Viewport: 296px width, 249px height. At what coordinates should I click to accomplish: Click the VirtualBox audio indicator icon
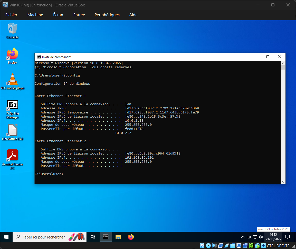click(x=215, y=246)
